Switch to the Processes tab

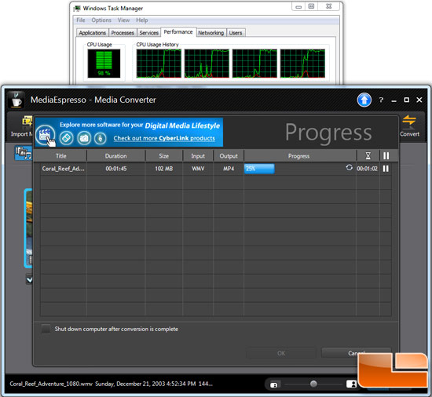pos(123,33)
